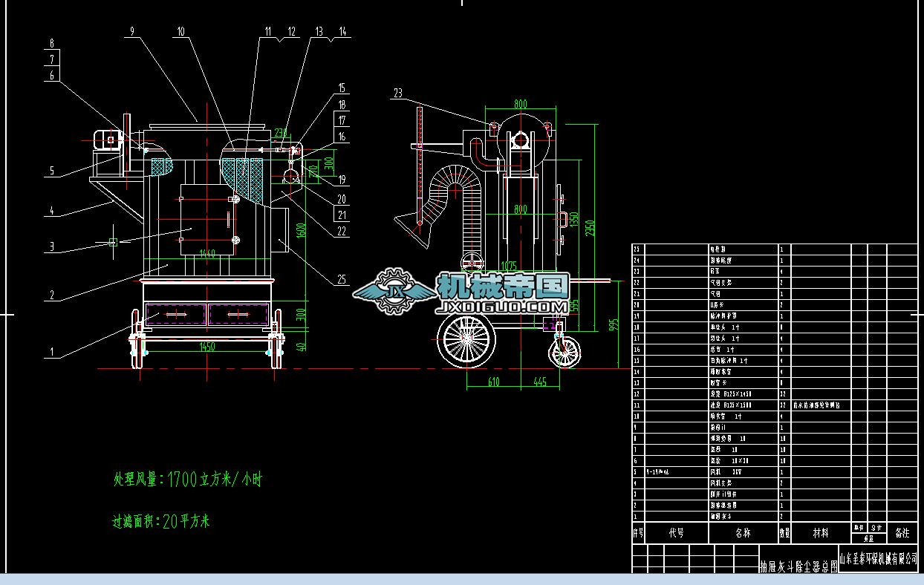Click the 1450 wheel-span dimension text
Screen dimensions: 924x585
coord(207,346)
